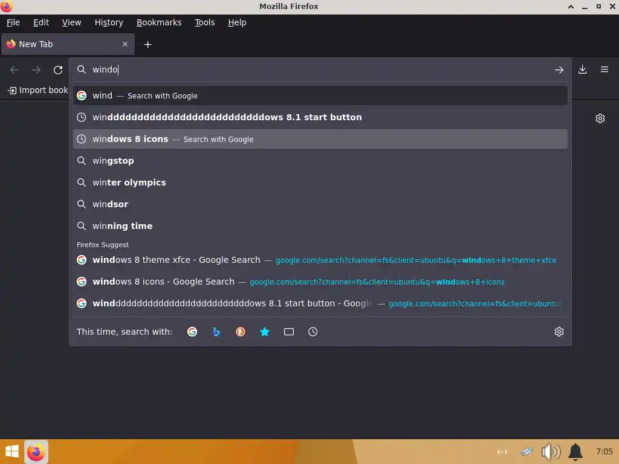Search this time with Bing icon
Screen dimensions: 619x464
coord(216,332)
